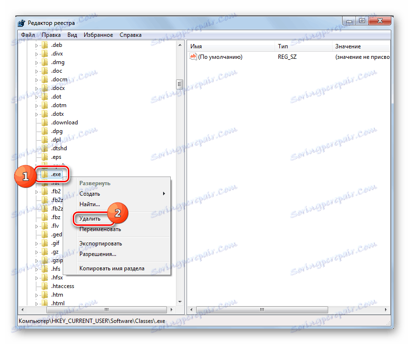409x344 pixels.
Task: Select the .gif key
Action: pos(55,243)
